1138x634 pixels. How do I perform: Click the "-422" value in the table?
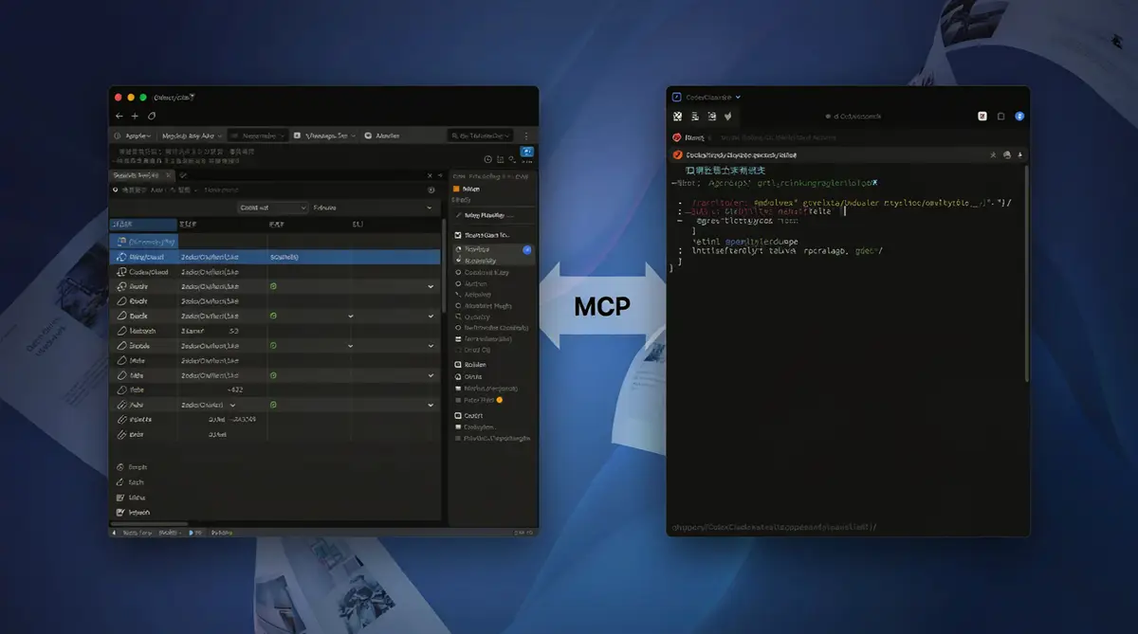click(x=235, y=389)
